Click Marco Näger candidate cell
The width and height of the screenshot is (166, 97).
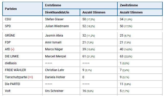coord(61,49)
